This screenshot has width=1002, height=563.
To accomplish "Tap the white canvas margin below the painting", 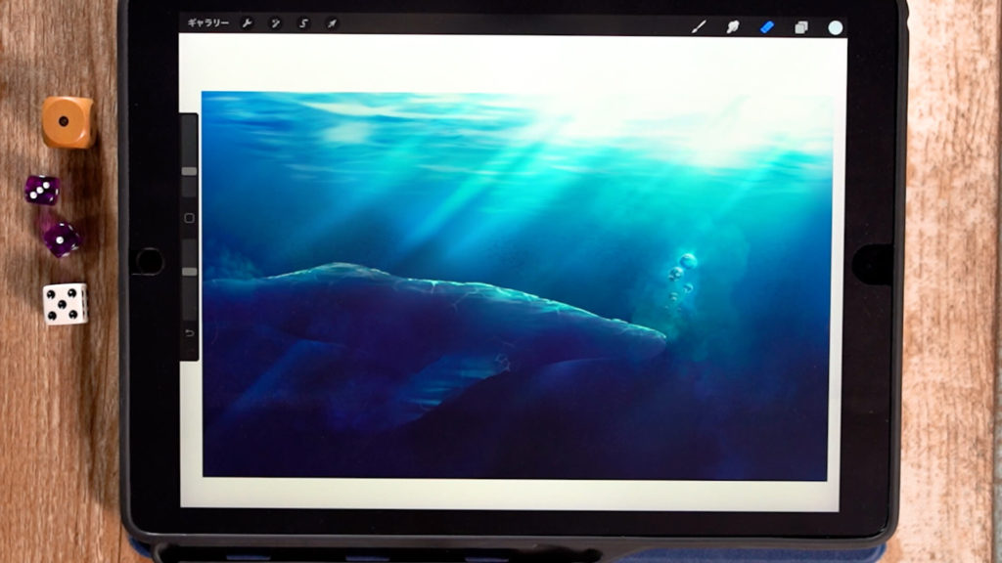I will (509, 493).
